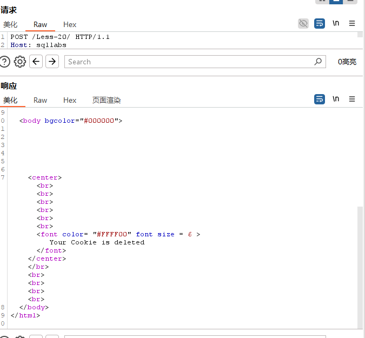The height and width of the screenshot is (338, 365).
Task: Toggle hidden characters eye icon in request
Action: tap(303, 24)
